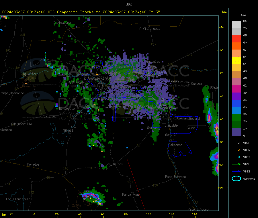Click the 'Agua_Toro' map label
Screen dimensions: 258x218
coord(31,74)
